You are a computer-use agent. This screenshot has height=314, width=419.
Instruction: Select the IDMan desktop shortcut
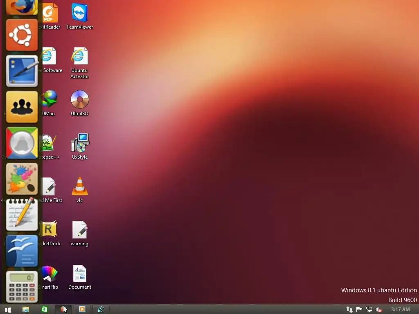point(49,103)
